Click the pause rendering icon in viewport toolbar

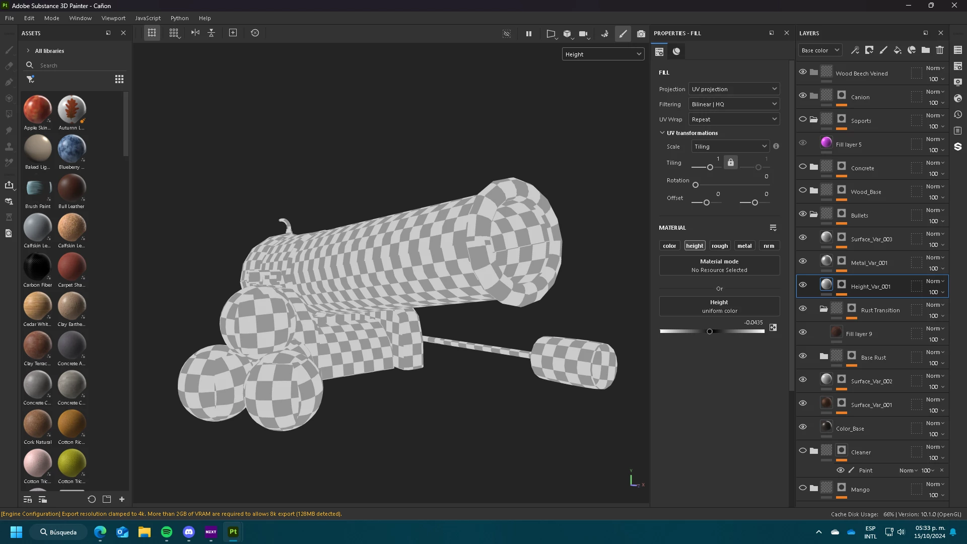(529, 34)
